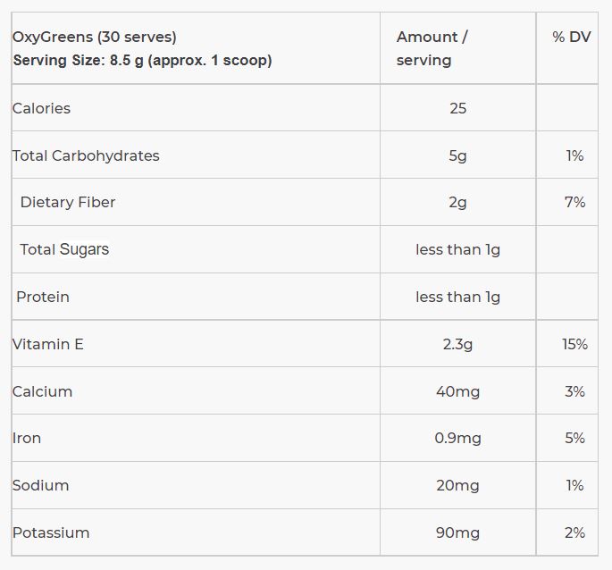Screen dimensions: 612x570
Task: Select the Serving Size 8.5 g text
Action: coord(142,61)
